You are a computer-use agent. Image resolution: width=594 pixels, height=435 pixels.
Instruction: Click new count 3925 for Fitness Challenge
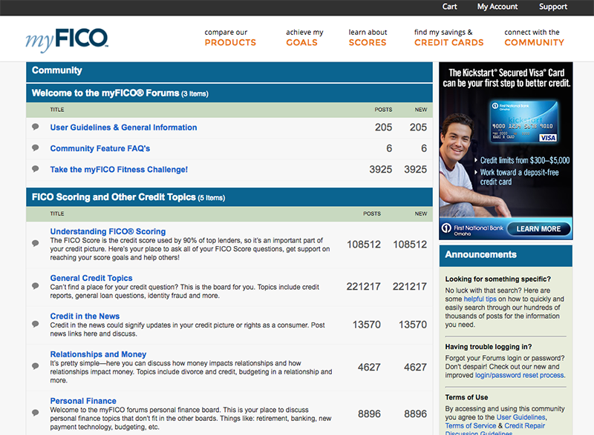coord(415,169)
